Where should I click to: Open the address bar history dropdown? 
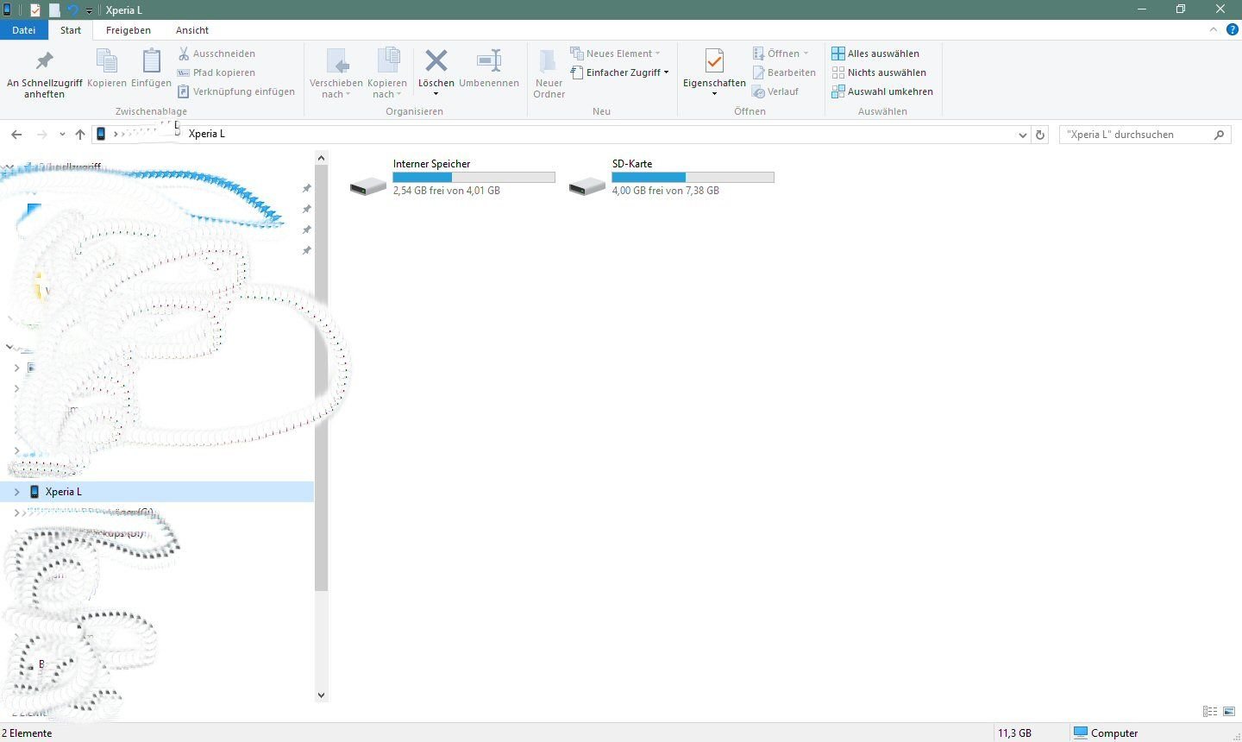click(x=1023, y=135)
